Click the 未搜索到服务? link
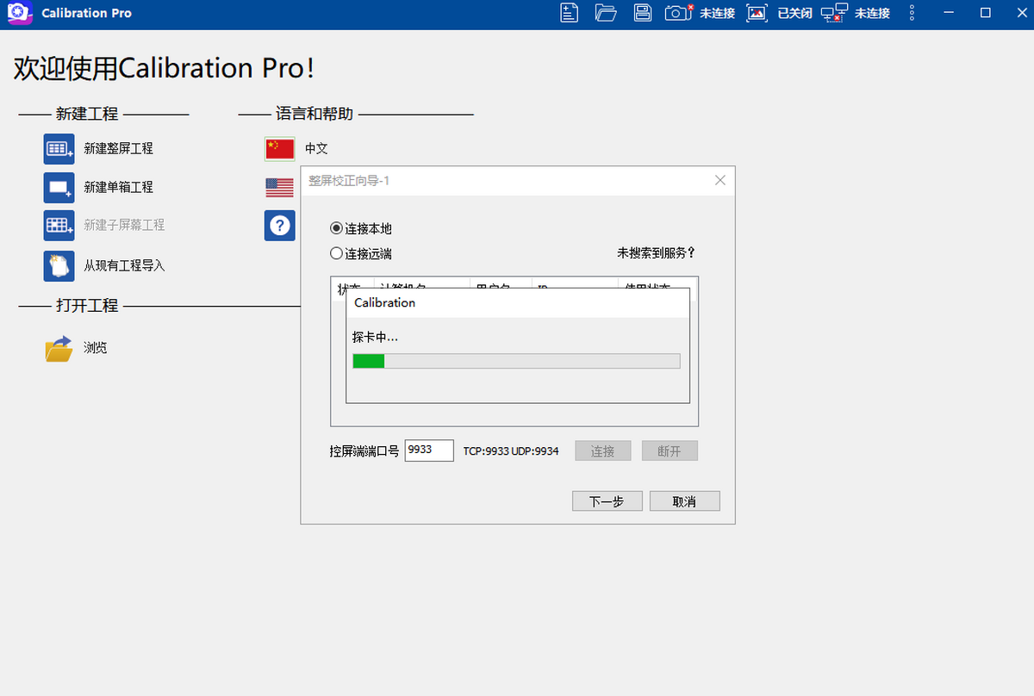 tap(656, 253)
